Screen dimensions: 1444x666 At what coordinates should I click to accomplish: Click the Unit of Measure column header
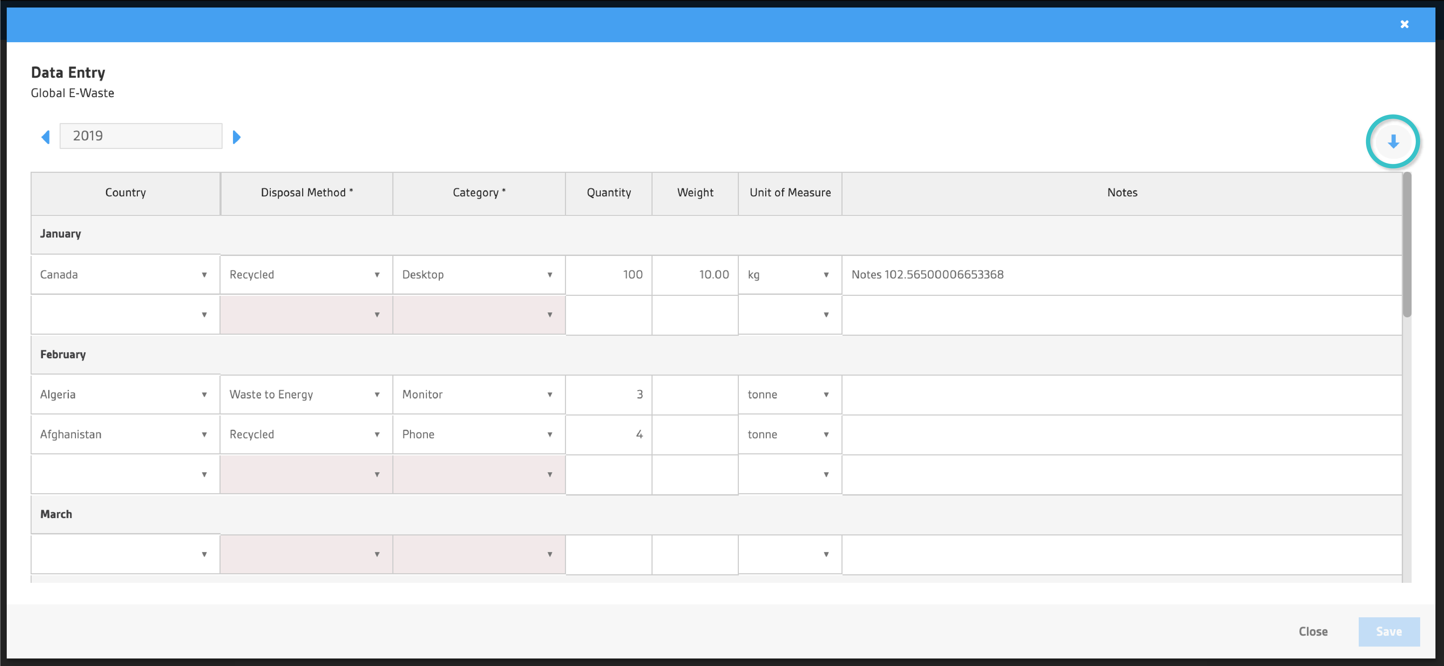[x=790, y=193]
